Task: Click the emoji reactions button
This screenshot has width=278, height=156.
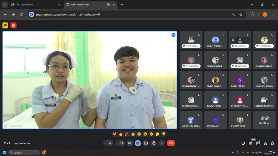Action: click(138, 143)
